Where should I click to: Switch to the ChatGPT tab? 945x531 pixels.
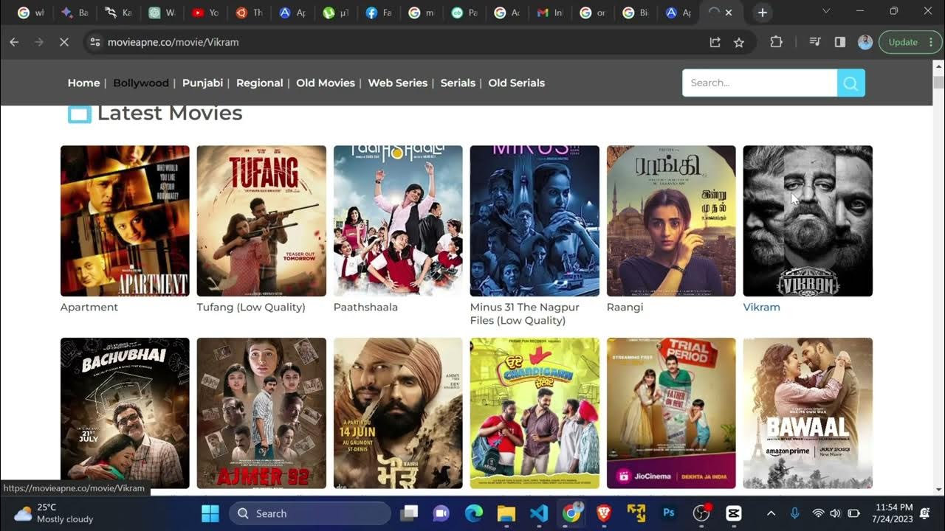pyautogui.click(x=162, y=13)
